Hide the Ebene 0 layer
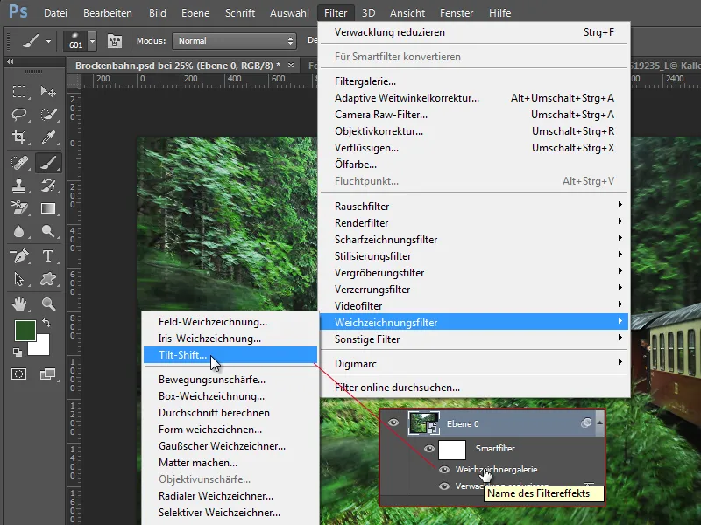The width and height of the screenshot is (701, 525). (393, 423)
